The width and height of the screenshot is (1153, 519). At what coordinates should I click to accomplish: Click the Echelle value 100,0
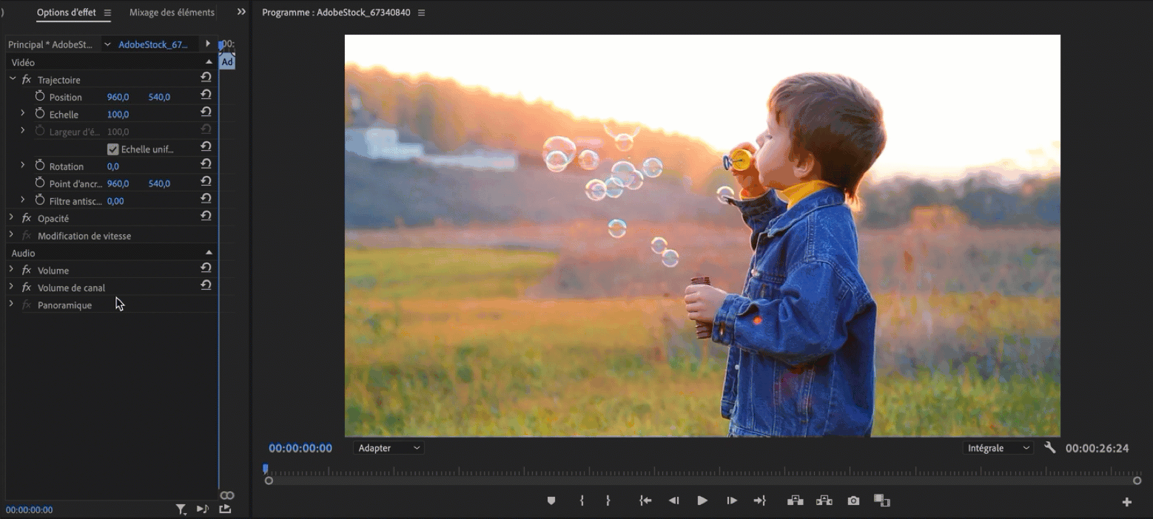click(x=118, y=115)
